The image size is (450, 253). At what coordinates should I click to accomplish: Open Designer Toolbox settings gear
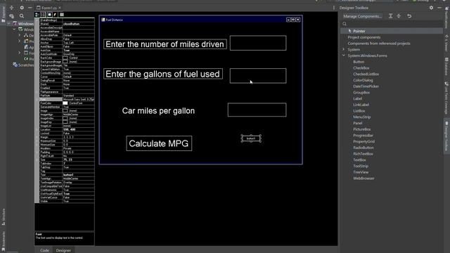pyautogui.click(x=431, y=8)
